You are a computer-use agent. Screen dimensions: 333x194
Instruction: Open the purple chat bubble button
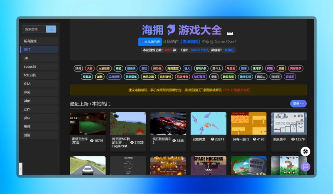click(x=306, y=167)
